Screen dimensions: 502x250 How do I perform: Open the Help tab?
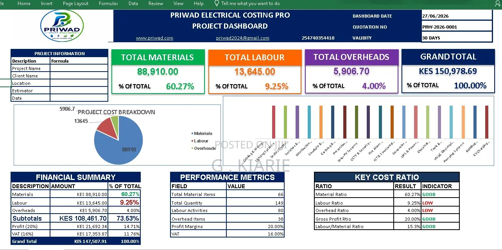pos(199,4)
